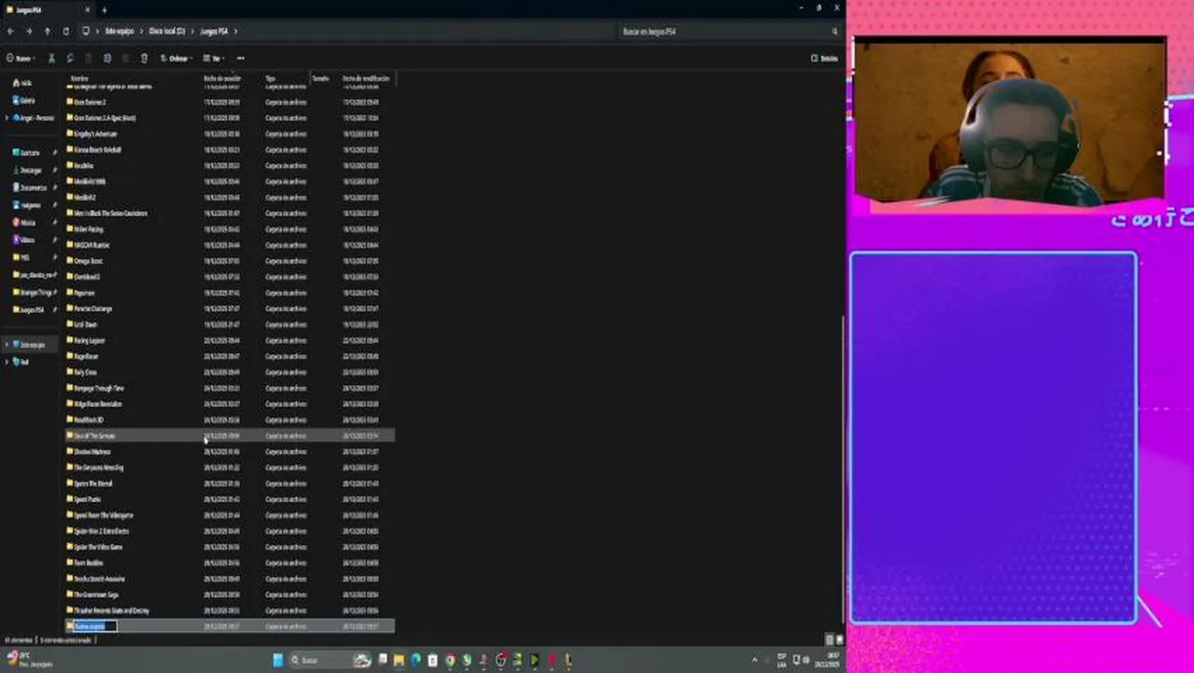Open Inicio in the sidebar
The image size is (1194, 673).
tap(22, 83)
